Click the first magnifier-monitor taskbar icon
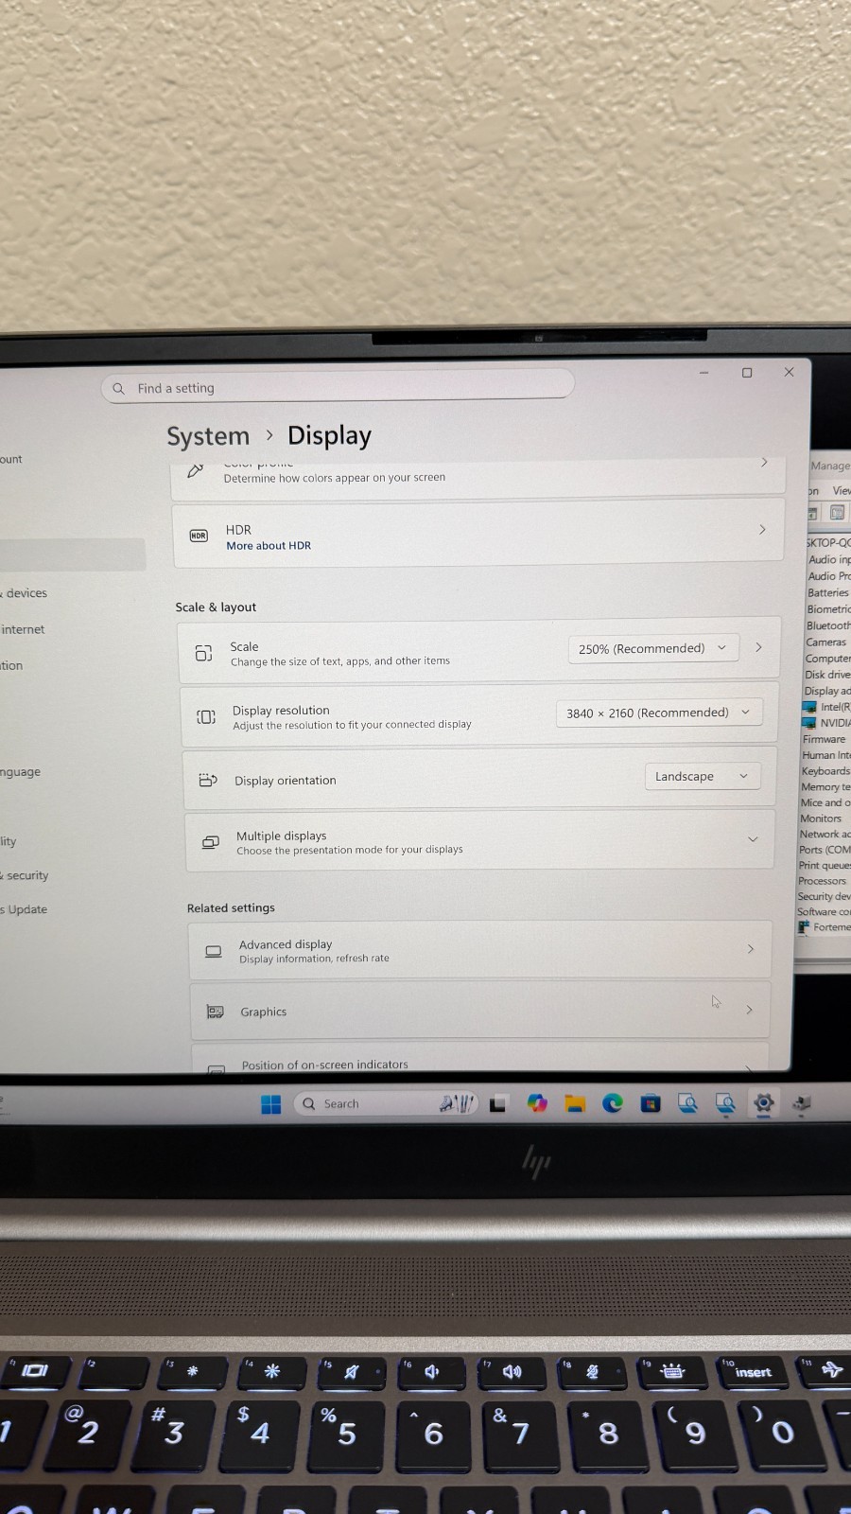The image size is (851, 1514). click(x=688, y=1102)
